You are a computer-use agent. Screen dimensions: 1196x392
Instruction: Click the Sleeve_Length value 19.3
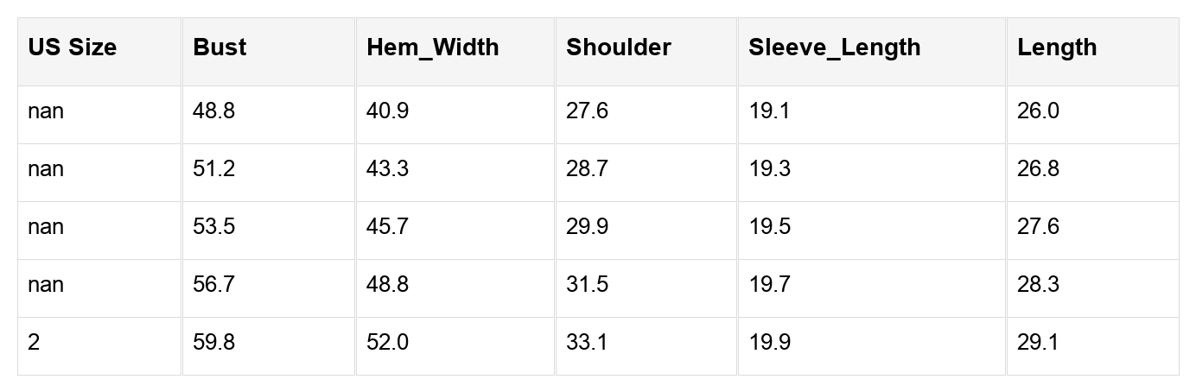pyautogui.click(x=769, y=169)
